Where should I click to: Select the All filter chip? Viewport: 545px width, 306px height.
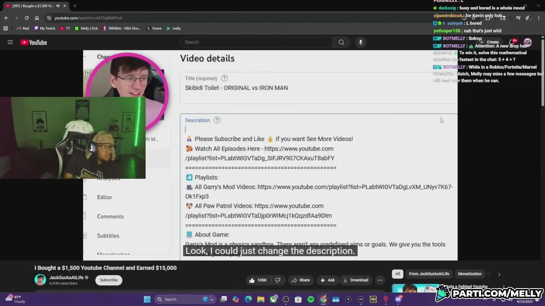(398, 274)
